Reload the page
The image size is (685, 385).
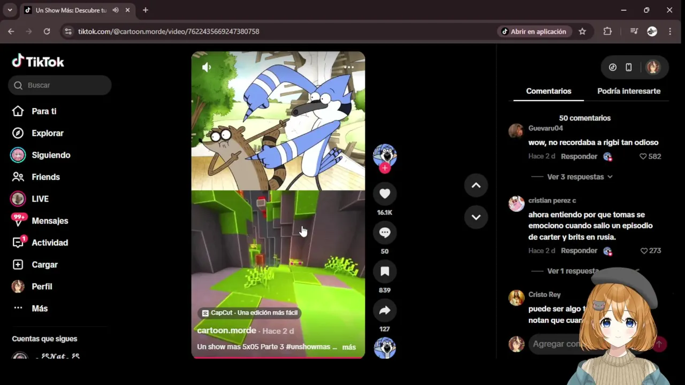point(47,32)
